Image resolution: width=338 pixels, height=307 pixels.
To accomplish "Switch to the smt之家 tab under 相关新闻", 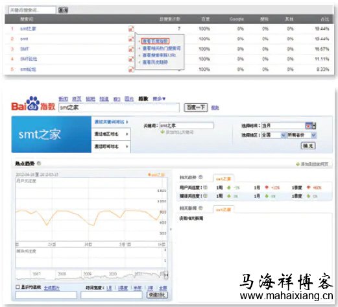I will tap(224, 210).
